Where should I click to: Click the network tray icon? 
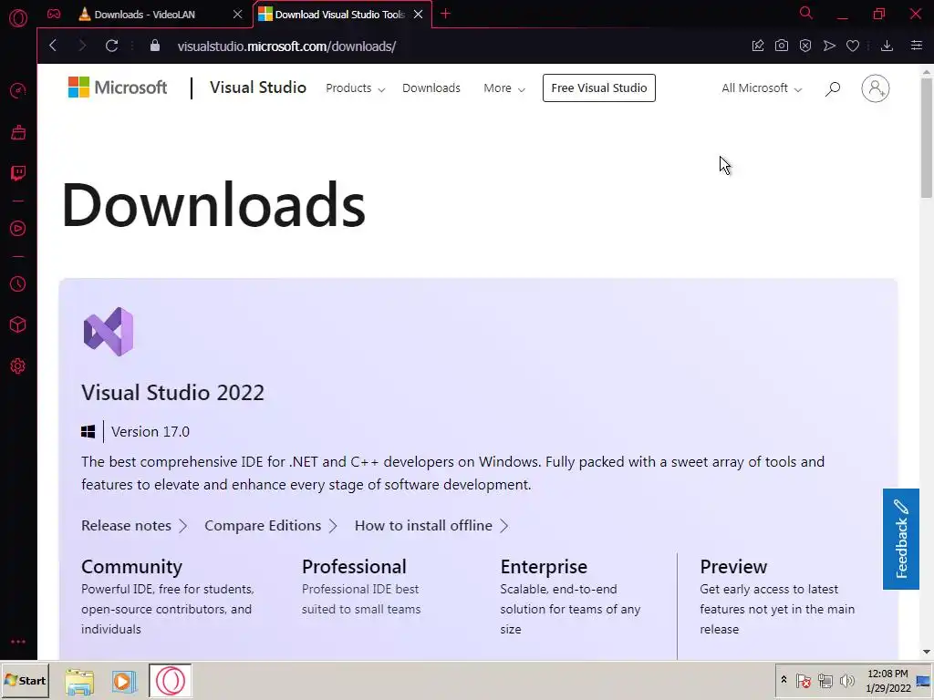tap(825, 680)
